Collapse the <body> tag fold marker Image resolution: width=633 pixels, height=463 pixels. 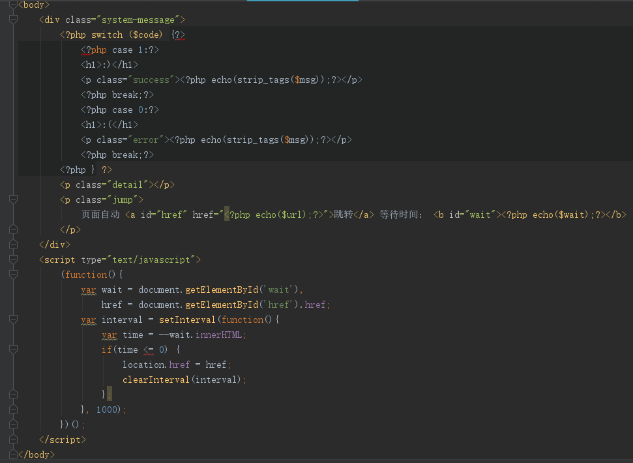(13, 5)
